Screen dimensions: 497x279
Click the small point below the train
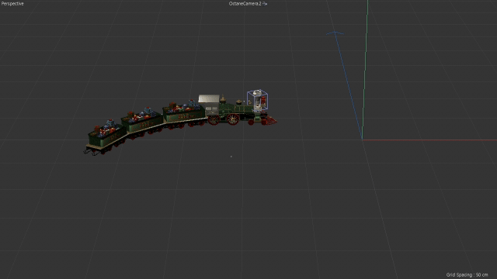(x=231, y=157)
